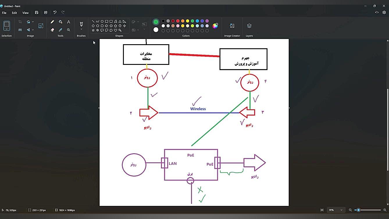
Task: Click the Flip image icon
Action: click(x=28, y=30)
